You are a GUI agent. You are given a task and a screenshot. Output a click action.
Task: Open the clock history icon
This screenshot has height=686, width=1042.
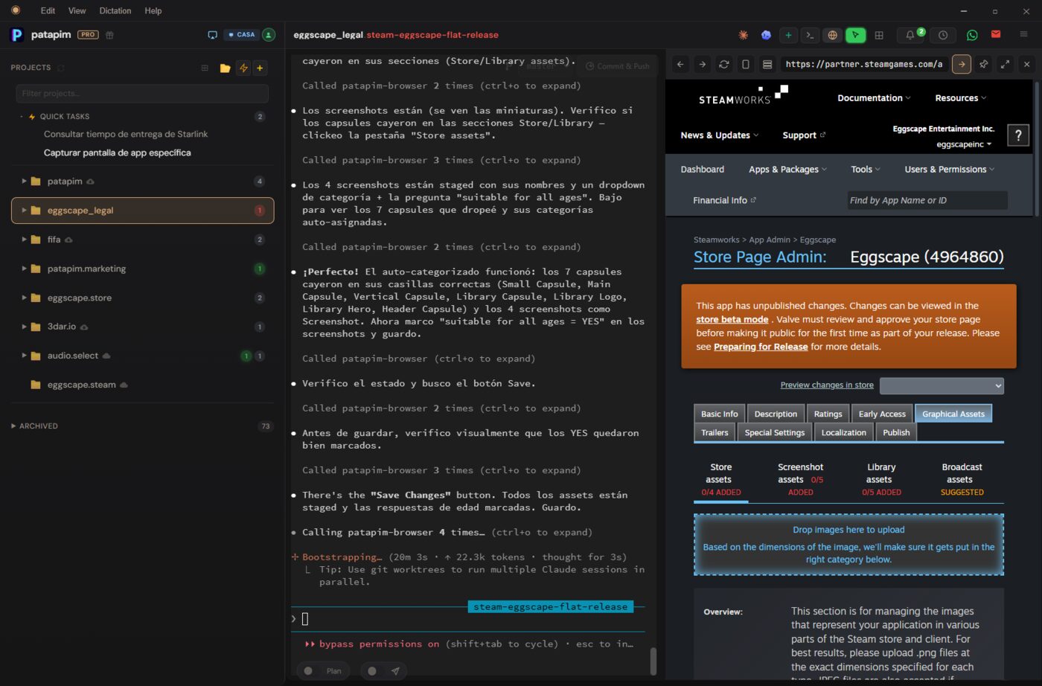pos(943,35)
